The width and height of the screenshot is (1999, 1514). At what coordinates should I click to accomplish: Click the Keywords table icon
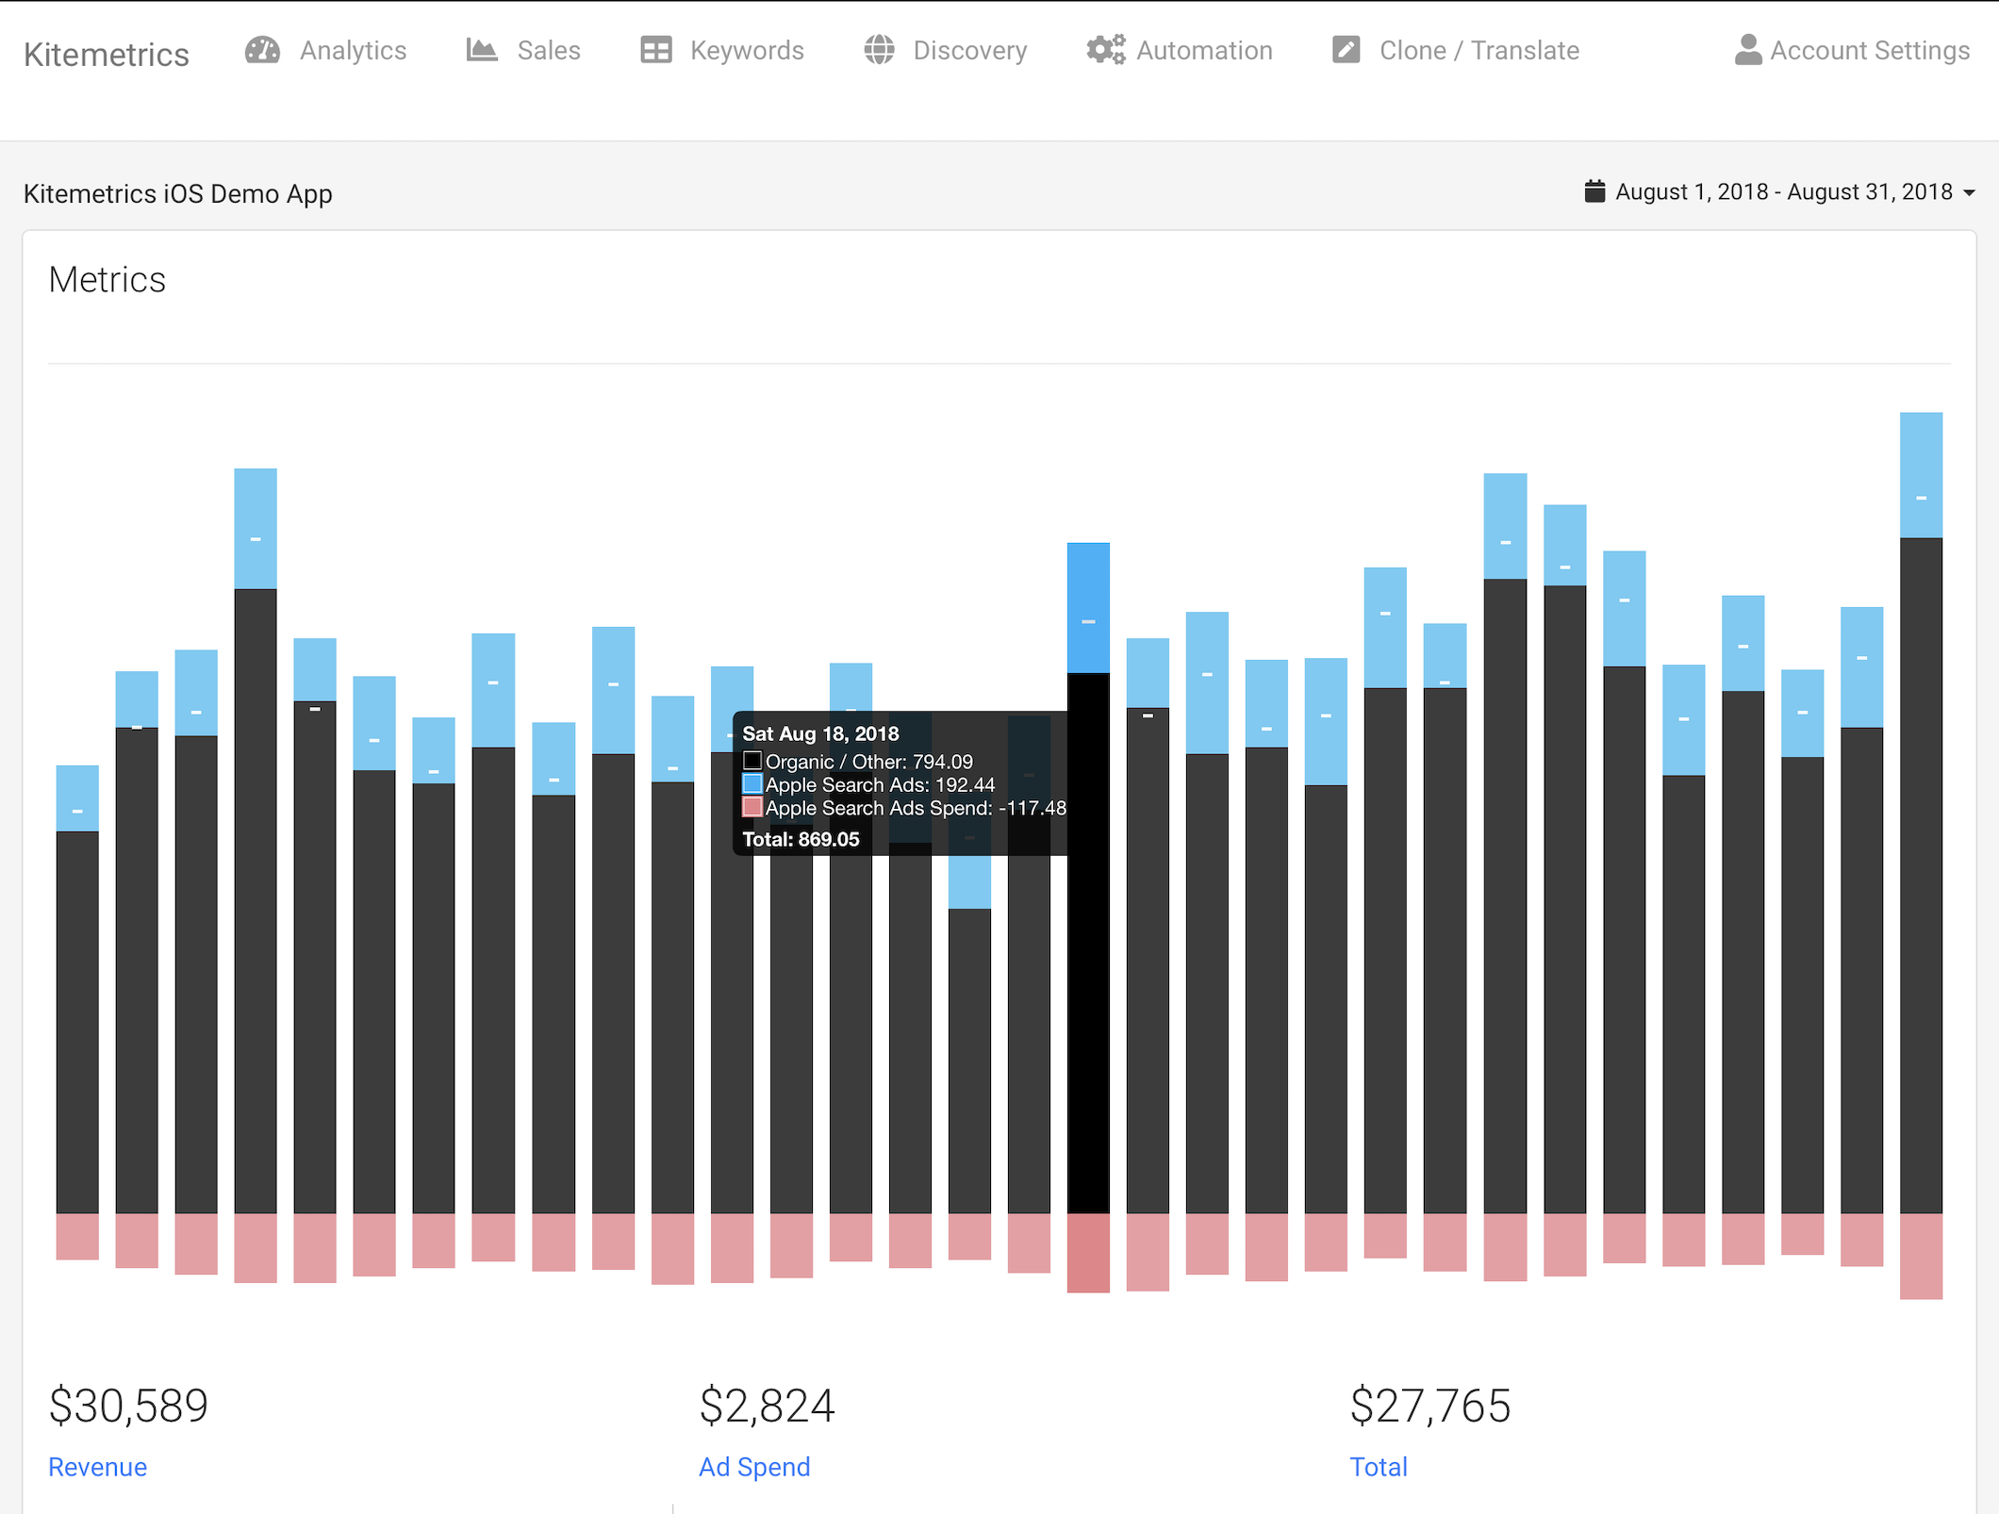click(x=655, y=50)
